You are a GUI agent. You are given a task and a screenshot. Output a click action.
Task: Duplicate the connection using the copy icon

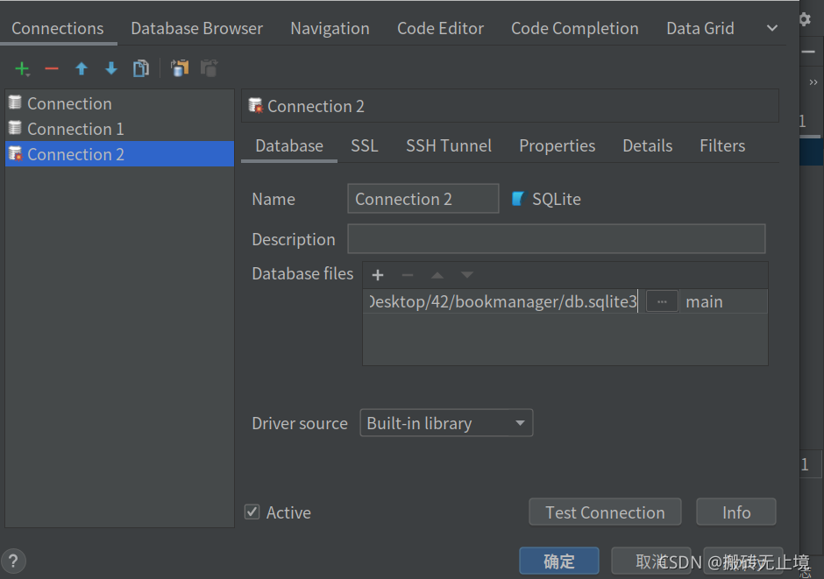point(141,67)
